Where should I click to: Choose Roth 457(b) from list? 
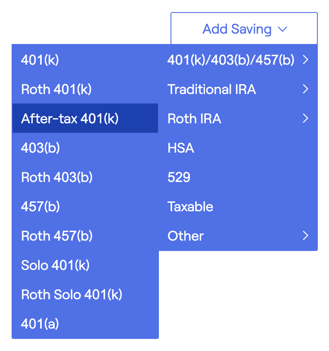point(85,236)
